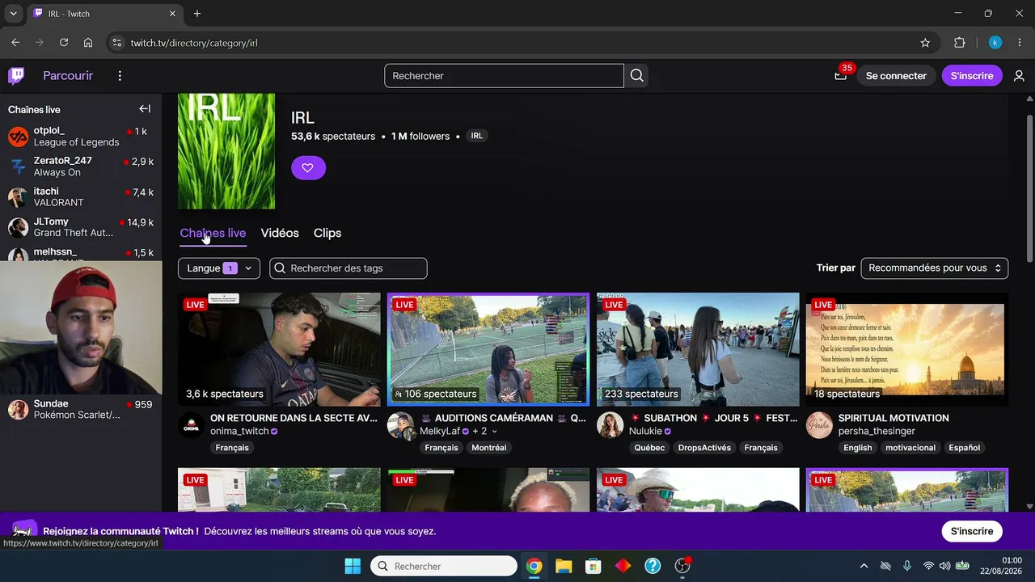Open the Spiritual Motivation stream thumbnail
The height and width of the screenshot is (582, 1035).
[x=907, y=349]
